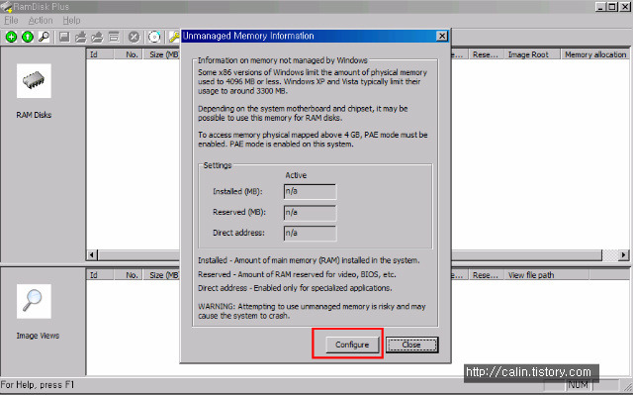Click the magnifier view image toolbar icon
The width and height of the screenshot is (633, 395).
(44, 38)
